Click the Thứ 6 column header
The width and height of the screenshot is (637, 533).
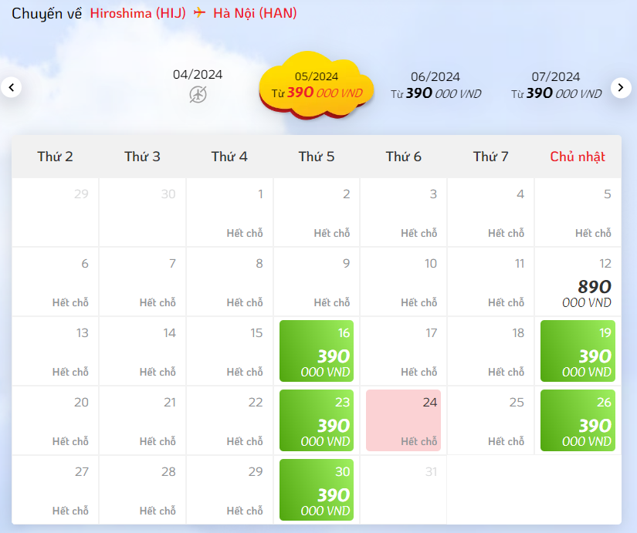coord(403,157)
